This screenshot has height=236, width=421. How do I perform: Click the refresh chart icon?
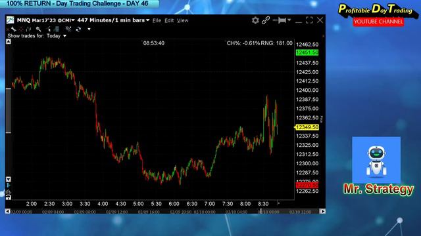78,29
